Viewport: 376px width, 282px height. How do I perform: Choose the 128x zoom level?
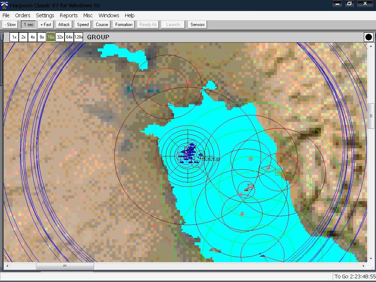tap(79, 37)
